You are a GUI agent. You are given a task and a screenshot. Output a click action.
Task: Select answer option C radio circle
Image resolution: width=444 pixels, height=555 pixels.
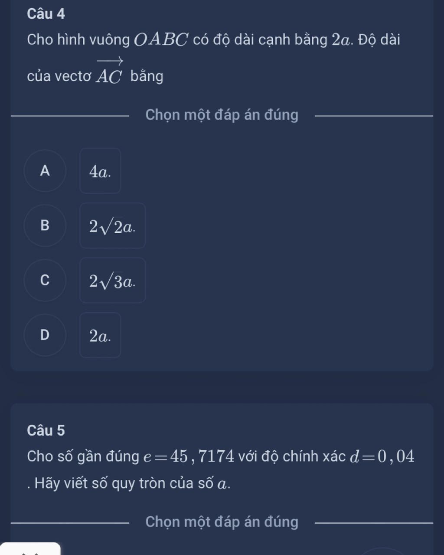click(45, 281)
